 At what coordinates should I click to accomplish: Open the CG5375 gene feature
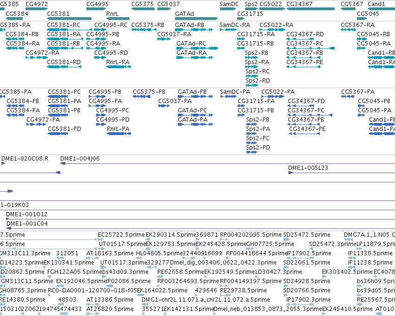pyautogui.click(x=143, y=9)
